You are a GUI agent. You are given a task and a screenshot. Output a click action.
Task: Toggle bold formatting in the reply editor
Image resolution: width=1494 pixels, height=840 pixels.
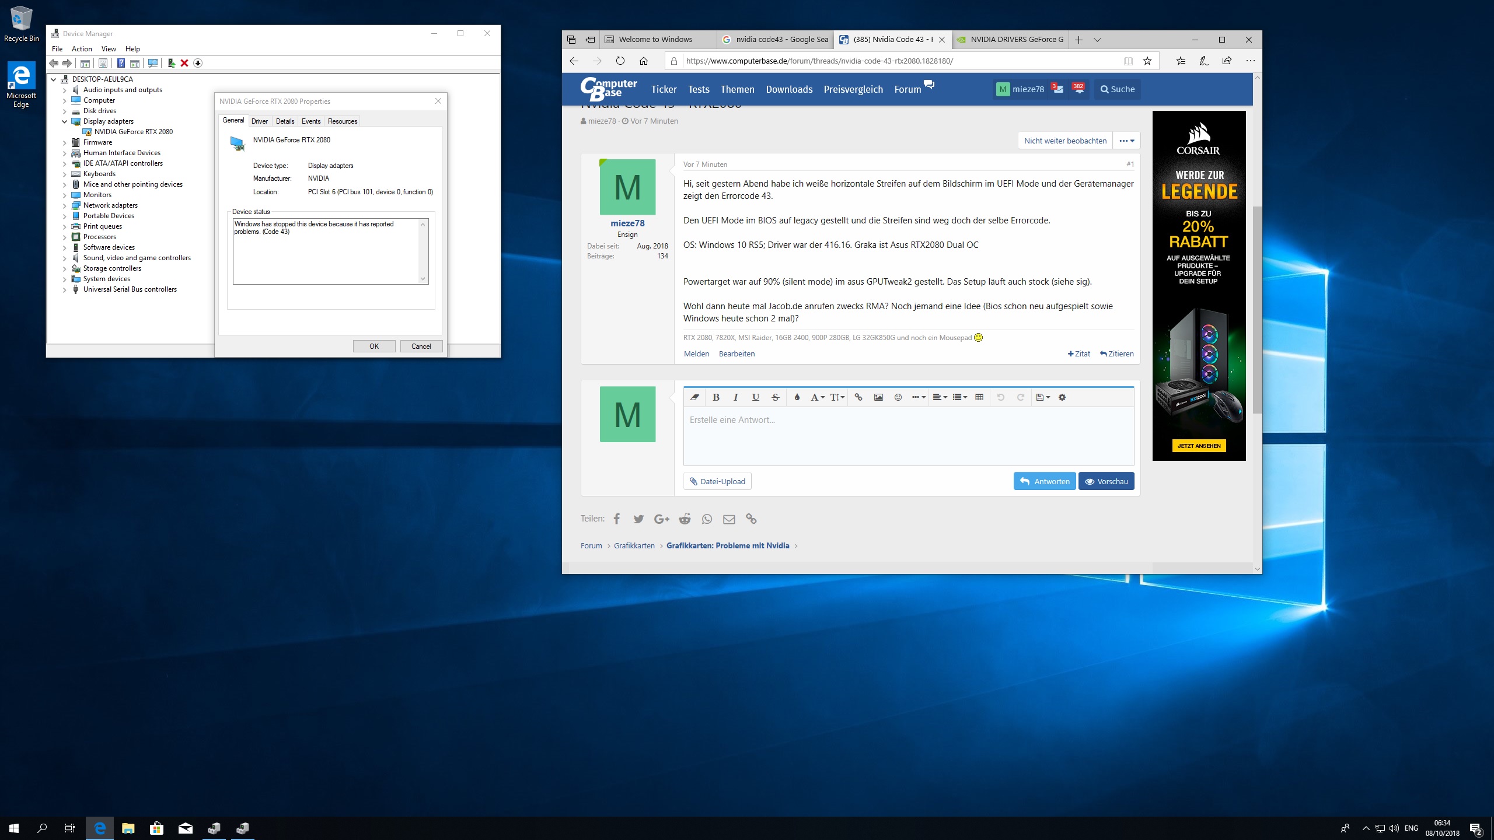click(x=716, y=397)
